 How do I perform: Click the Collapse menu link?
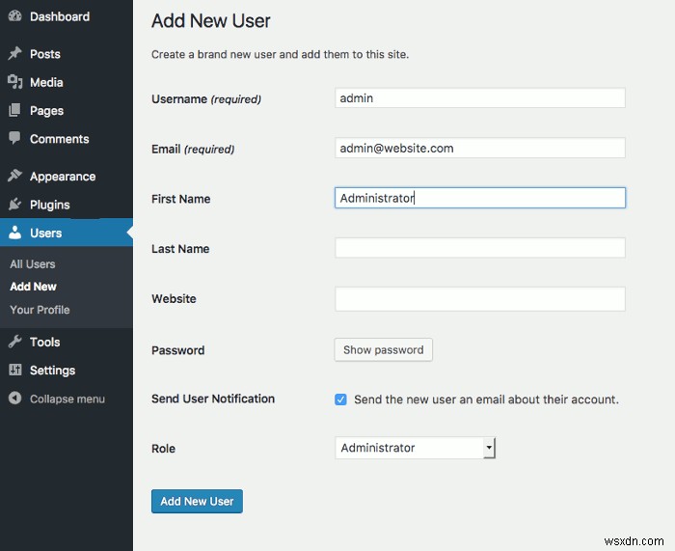67,399
